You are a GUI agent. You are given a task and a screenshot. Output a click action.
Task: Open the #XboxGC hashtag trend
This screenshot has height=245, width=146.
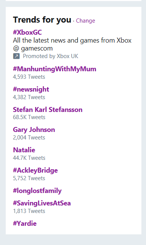click(27, 32)
